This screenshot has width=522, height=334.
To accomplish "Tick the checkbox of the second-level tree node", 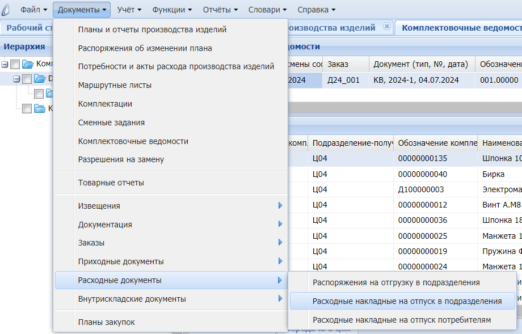I will coord(27,79).
